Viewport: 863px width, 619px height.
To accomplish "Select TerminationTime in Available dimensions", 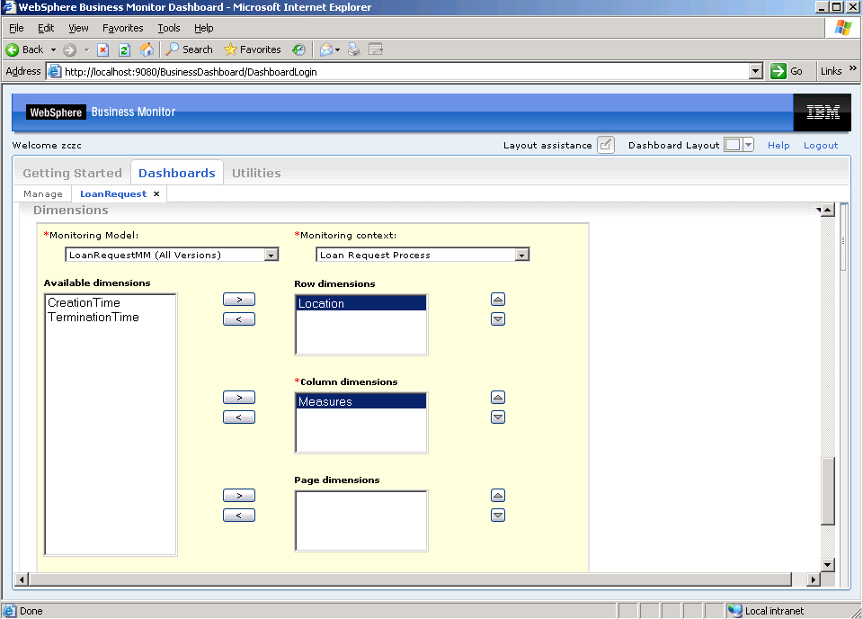I will click(110, 318).
